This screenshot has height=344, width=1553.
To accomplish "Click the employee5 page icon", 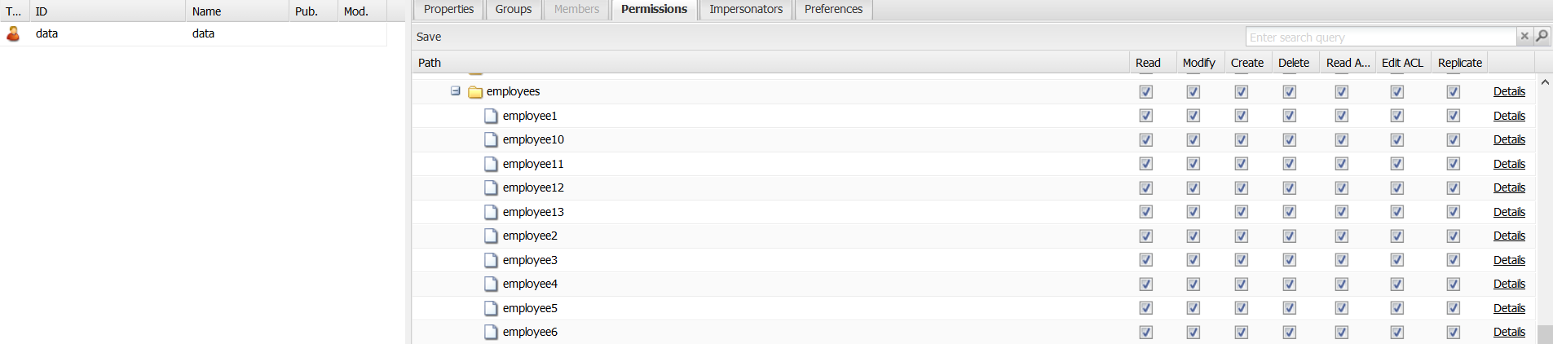I will tap(491, 308).
